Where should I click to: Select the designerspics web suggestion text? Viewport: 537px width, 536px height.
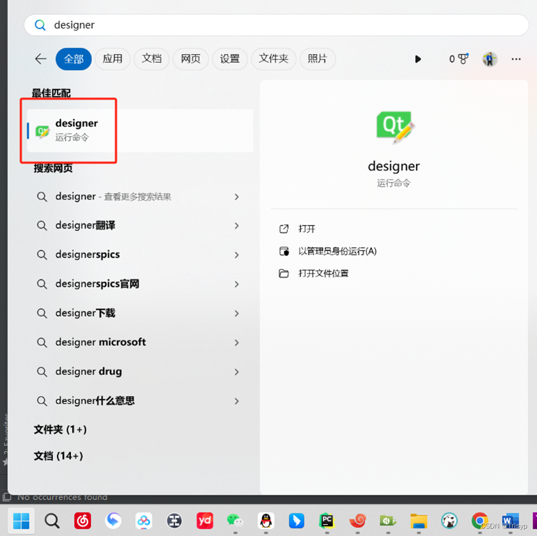88,255
